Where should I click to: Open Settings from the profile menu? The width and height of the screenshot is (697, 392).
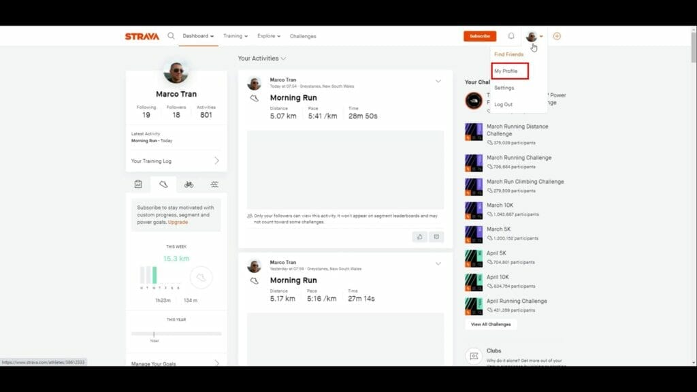point(504,88)
